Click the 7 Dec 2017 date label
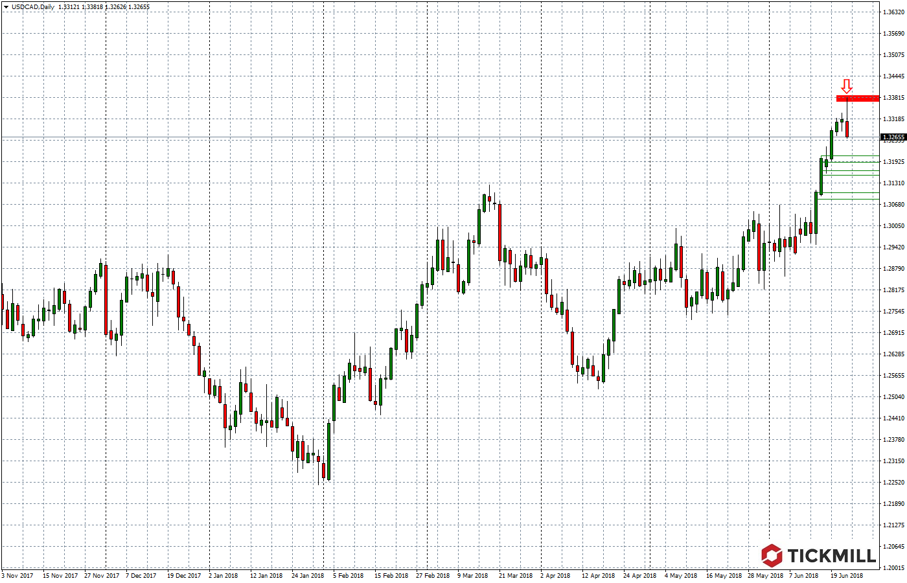The image size is (907, 583). [x=141, y=575]
